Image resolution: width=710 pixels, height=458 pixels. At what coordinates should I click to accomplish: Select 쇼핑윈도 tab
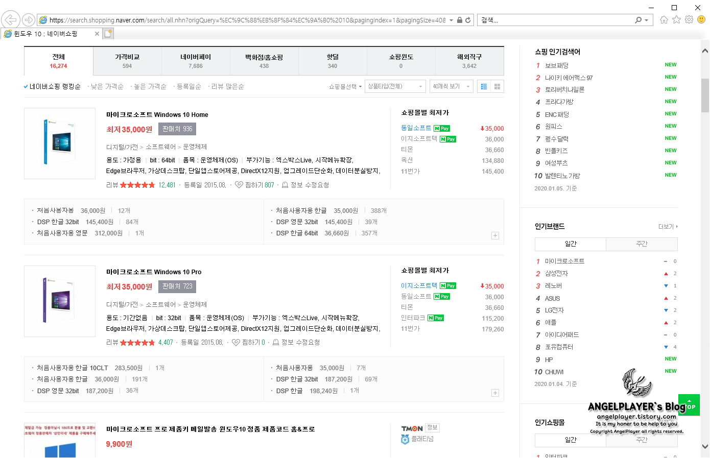[401, 61]
